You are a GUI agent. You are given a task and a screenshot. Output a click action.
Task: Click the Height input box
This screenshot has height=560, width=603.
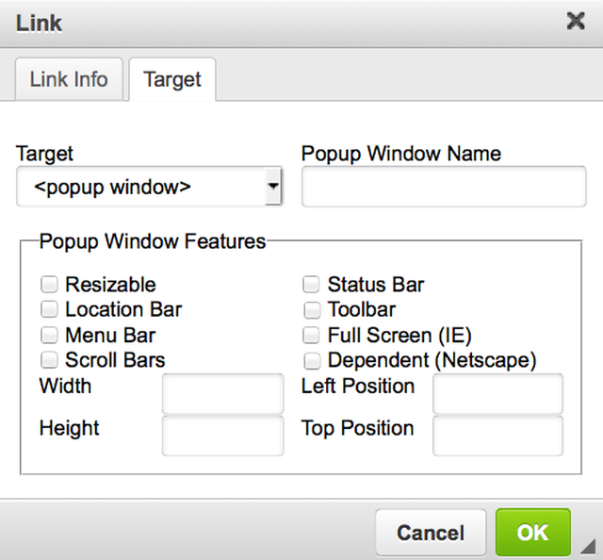coord(222,436)
